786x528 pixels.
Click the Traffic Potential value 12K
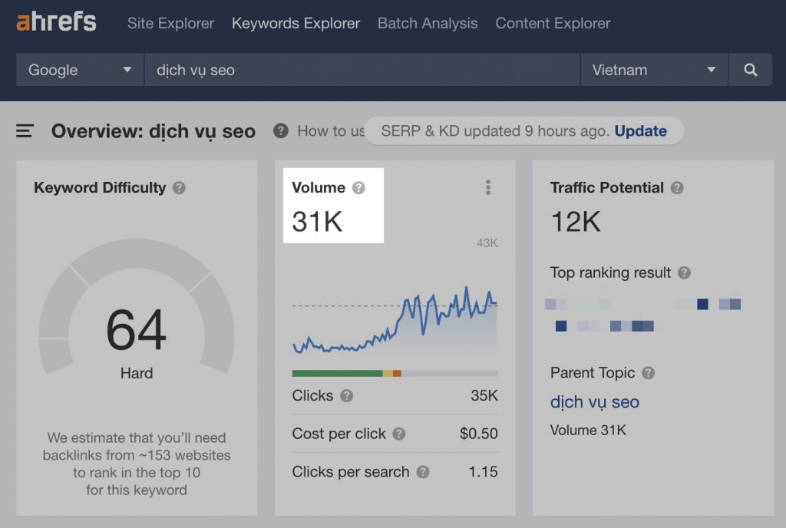[576, 222]
